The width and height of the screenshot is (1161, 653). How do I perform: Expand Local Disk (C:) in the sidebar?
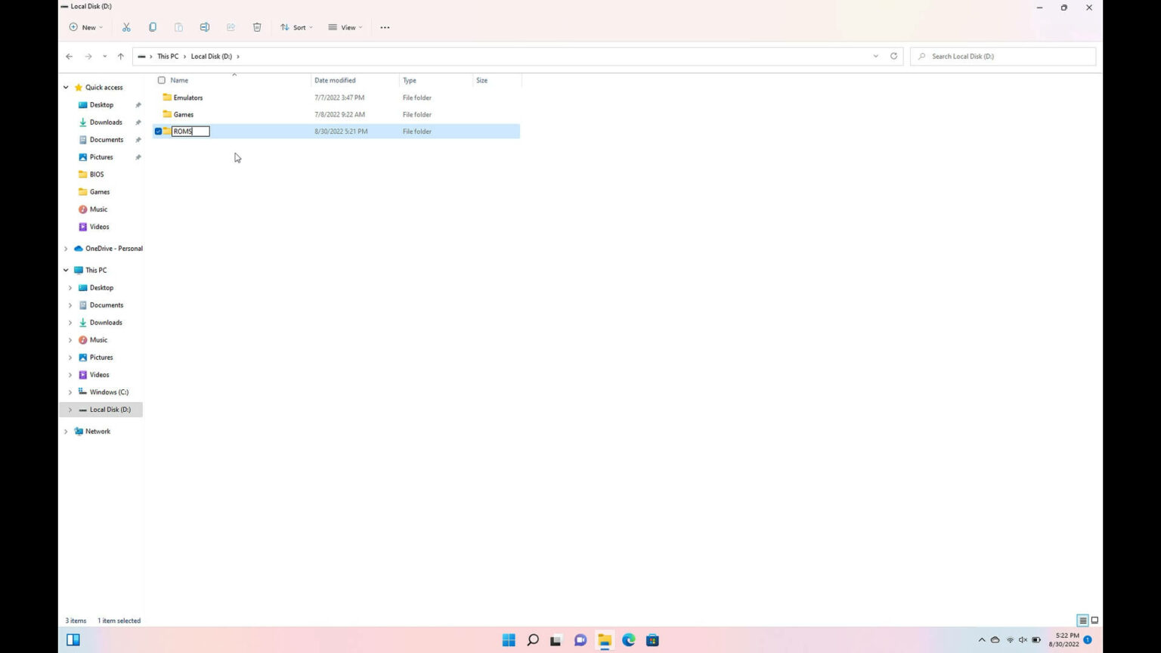pyautogui.click(x=70, y=391)
